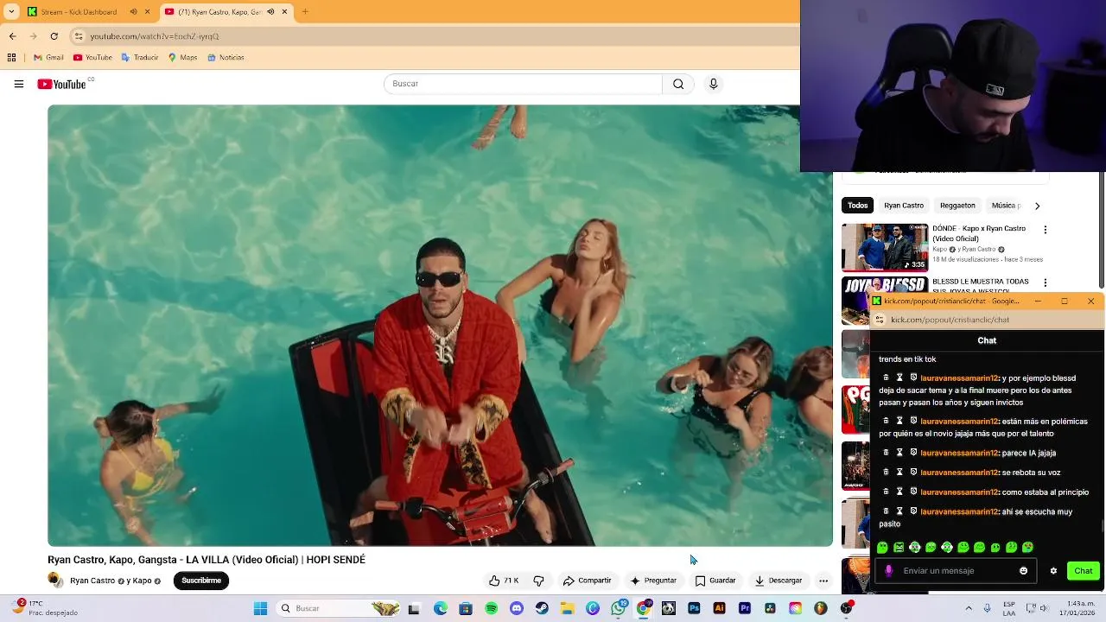Focus the Enviar un mensaje chat input

[x=955, y=571]
